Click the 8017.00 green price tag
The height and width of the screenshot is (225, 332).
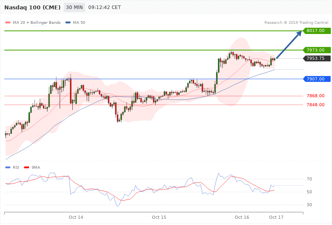(x=317, y=31)
